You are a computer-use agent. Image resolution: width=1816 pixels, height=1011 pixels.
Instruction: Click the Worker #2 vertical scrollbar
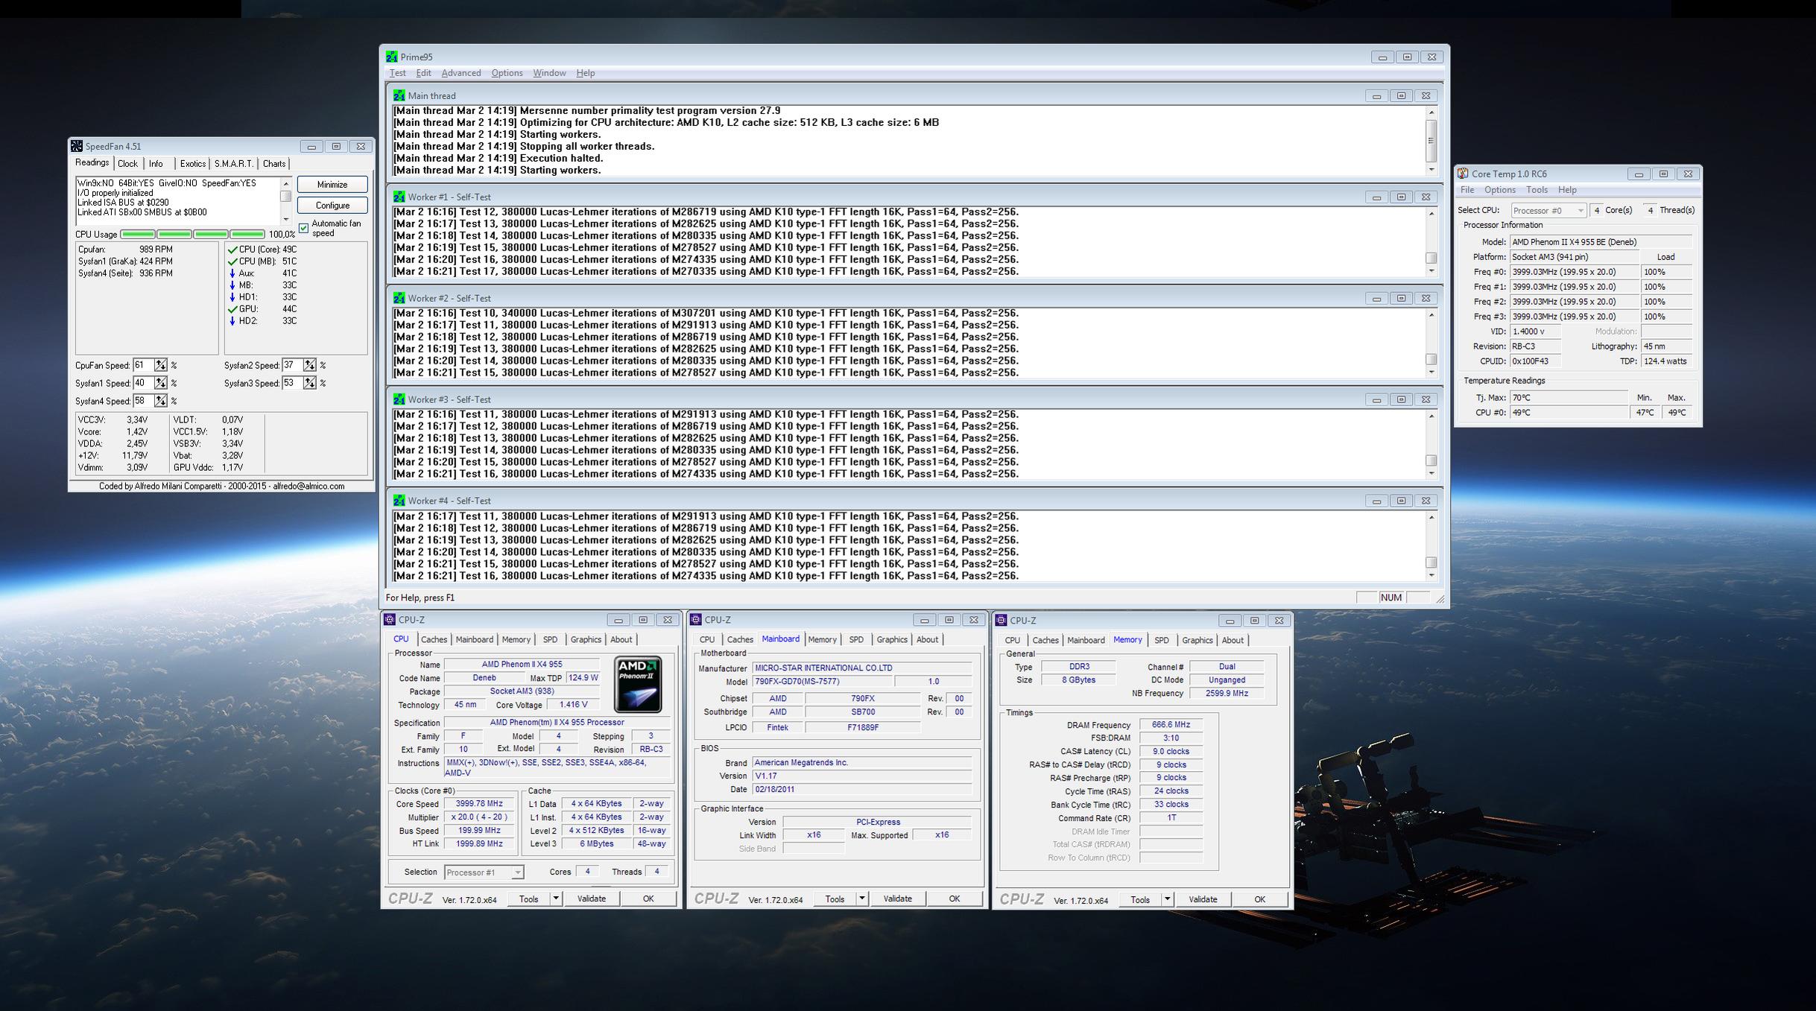1431,343
